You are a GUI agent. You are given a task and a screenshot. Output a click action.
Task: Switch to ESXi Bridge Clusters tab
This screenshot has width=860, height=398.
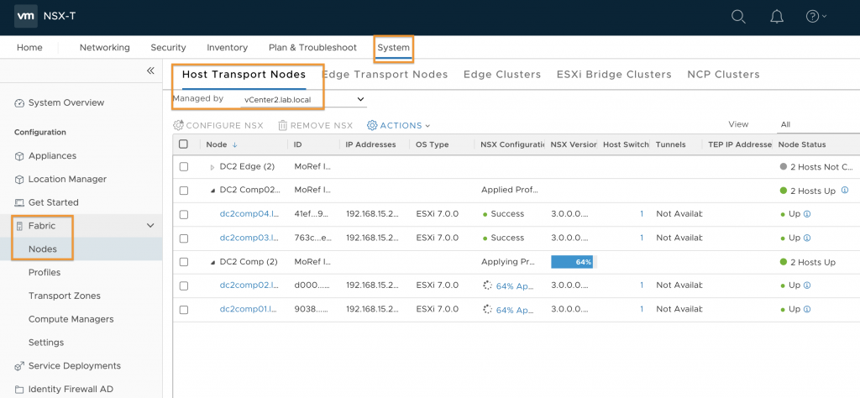click(614, 75)
